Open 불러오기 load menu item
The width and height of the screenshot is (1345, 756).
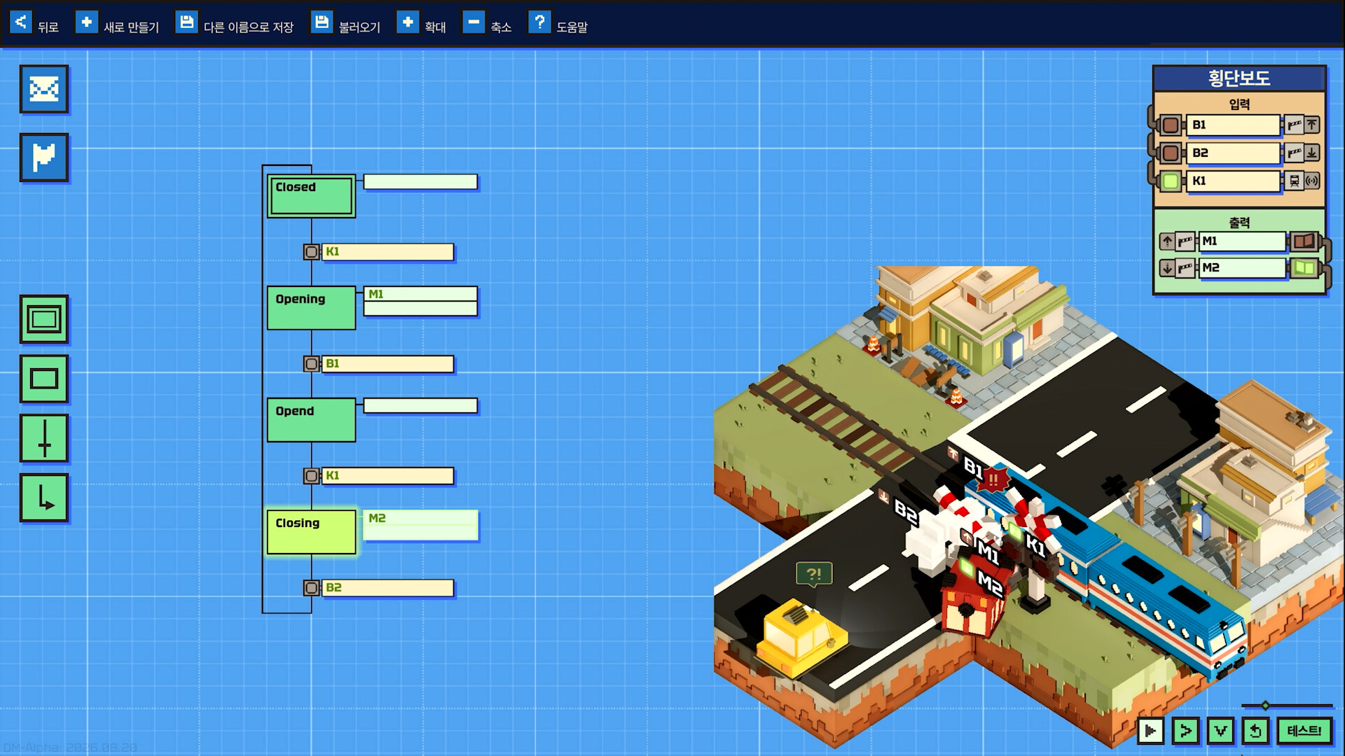[346, 24]
